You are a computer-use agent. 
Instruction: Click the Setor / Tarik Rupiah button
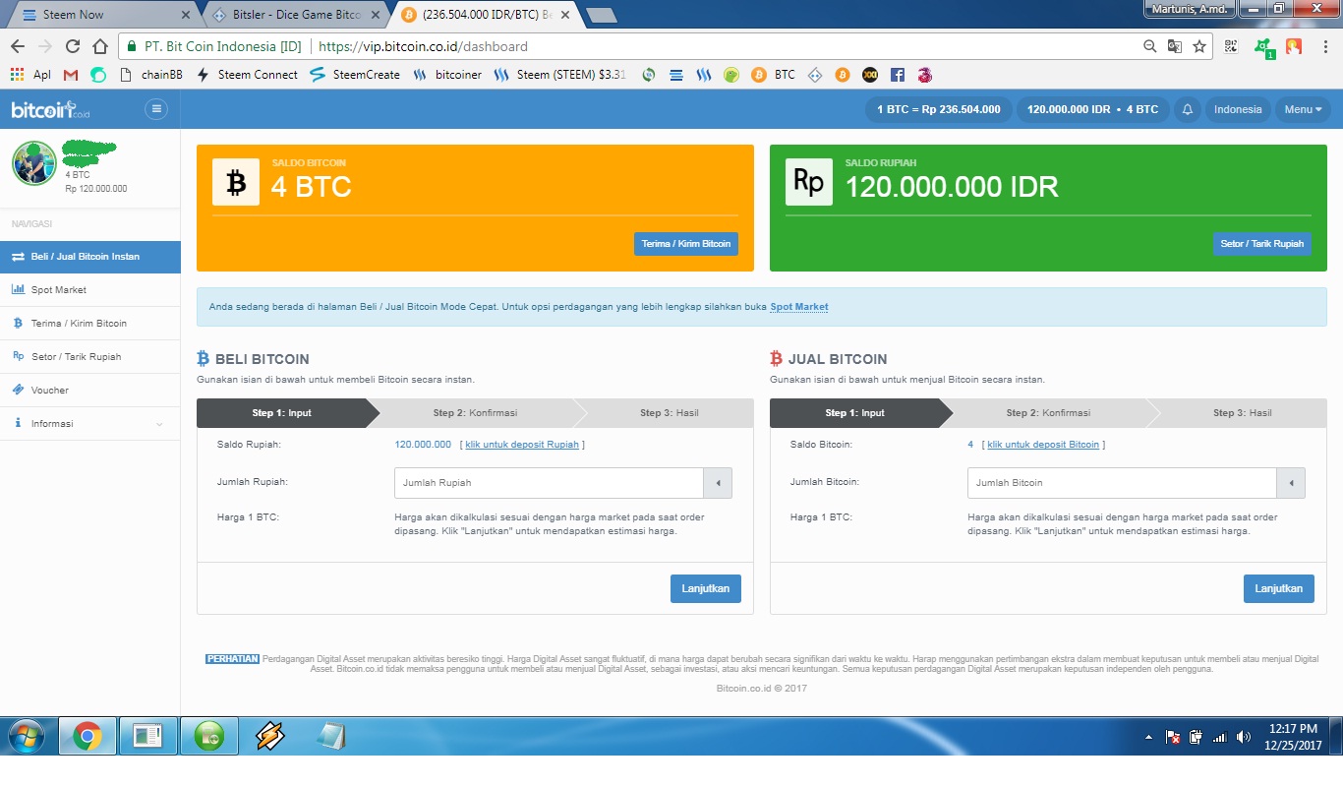(x=1262, y=244)
